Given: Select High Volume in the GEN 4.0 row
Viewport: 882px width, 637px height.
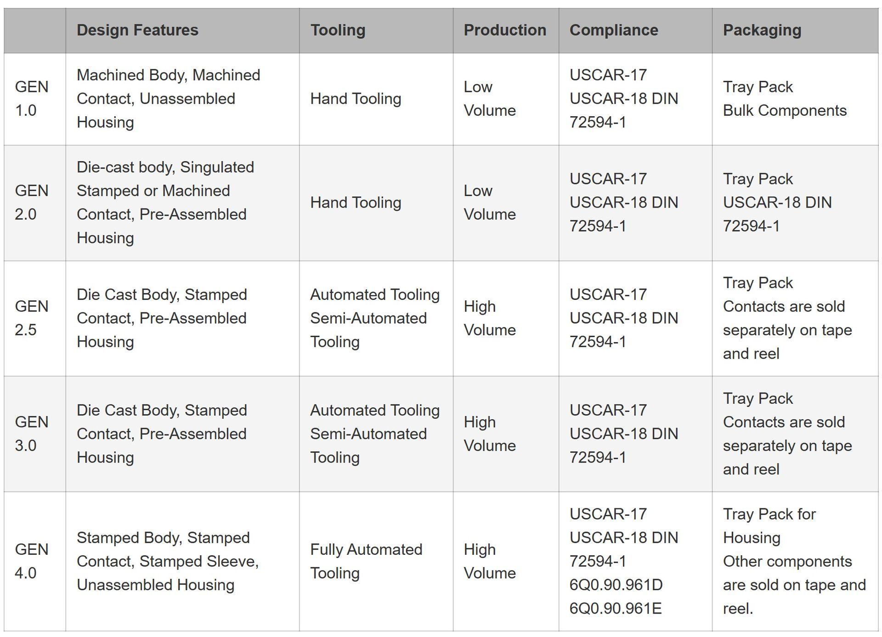Looking at the screenshot, I should pyautogui.click(x=489, y=561).
